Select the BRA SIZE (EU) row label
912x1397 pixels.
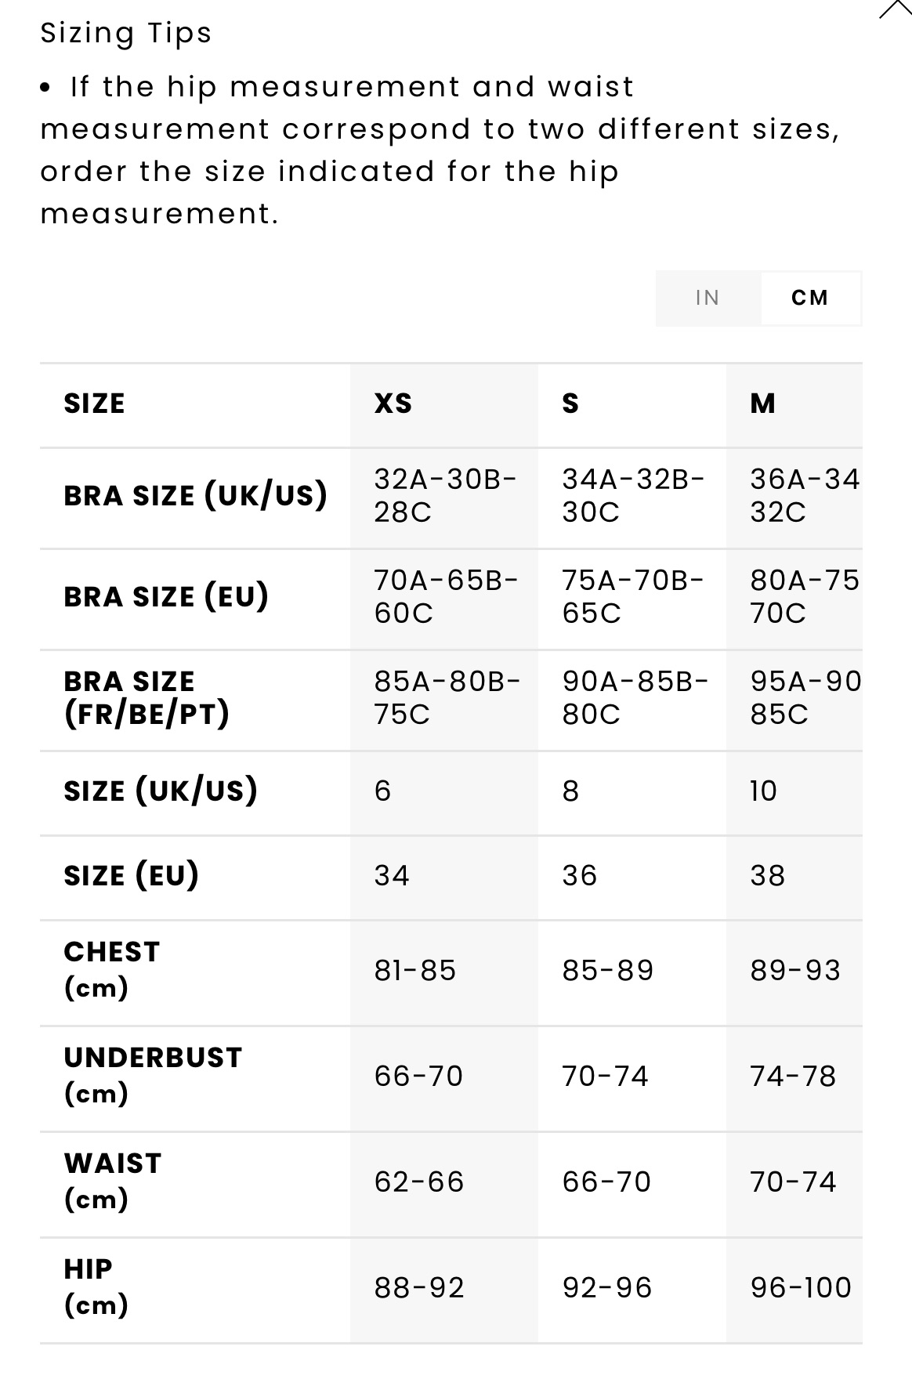pos(166,596)
